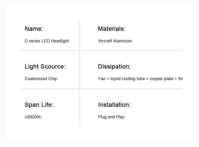Select the "≥50000h" lifespan value
199x147 pixels.
tap(33, 117)
